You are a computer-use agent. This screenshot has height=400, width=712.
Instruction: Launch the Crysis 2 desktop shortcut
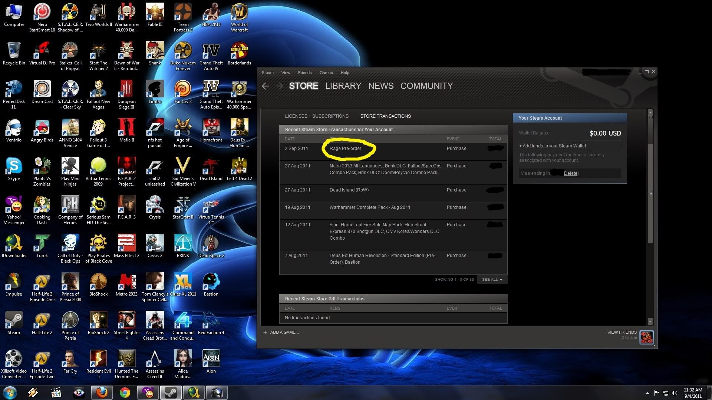pos(155,246)
